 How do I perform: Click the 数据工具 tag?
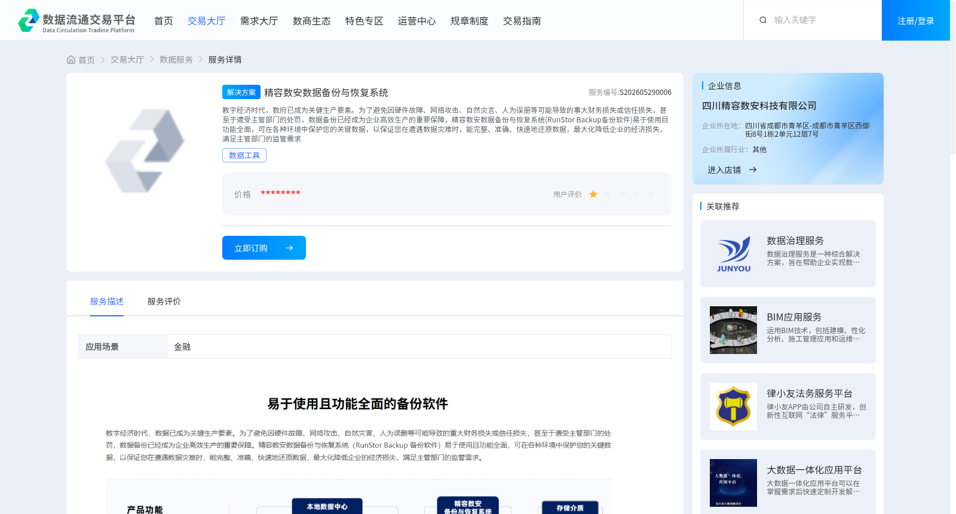(x=244, y=155)
